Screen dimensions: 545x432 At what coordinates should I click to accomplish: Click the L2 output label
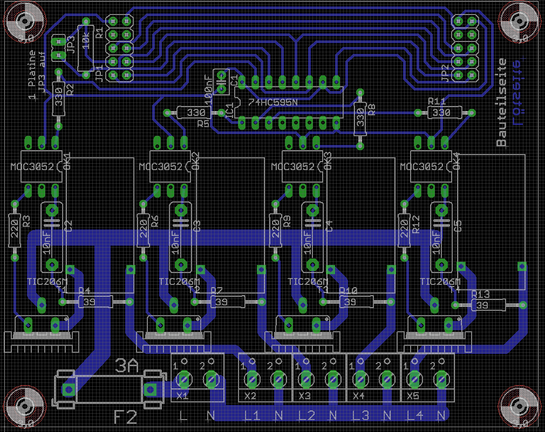(306, 415)
